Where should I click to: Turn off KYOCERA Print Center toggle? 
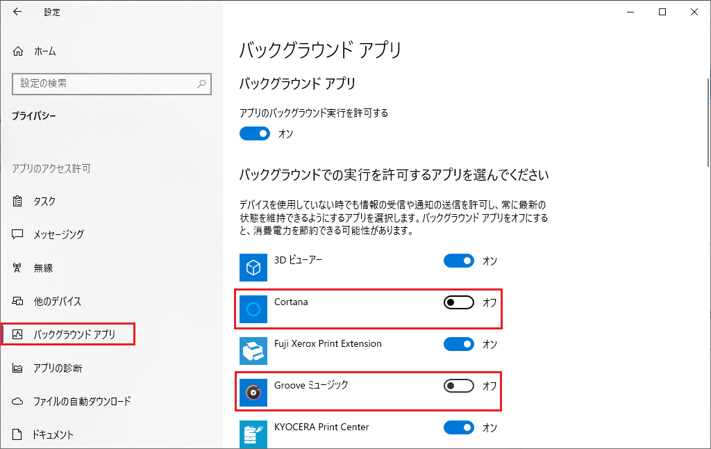pyautogui.click(x=458, y=427)
